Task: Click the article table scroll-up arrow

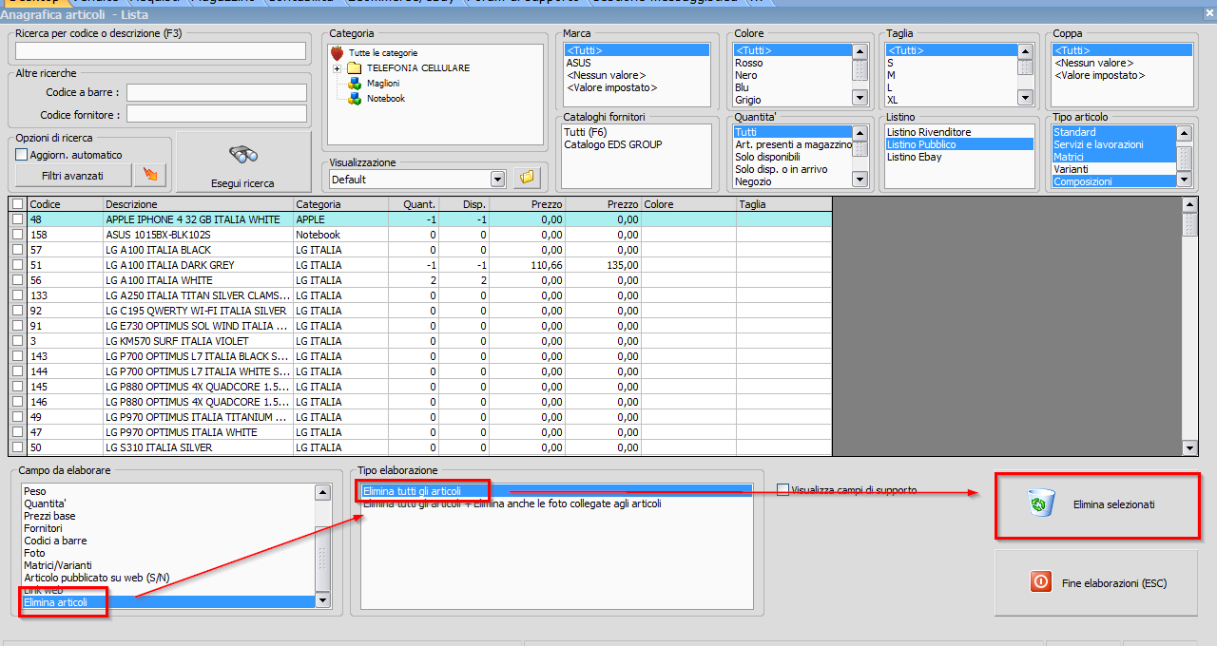Action: [x=1189, y=204]
